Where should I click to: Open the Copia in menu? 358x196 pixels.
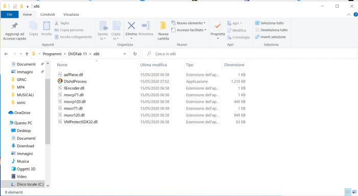(116, 31)
